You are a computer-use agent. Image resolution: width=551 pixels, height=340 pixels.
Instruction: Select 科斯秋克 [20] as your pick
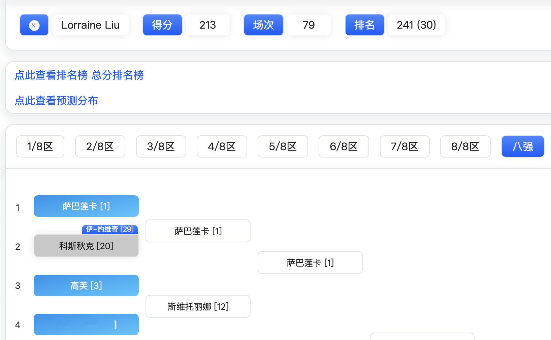(86, 246)
